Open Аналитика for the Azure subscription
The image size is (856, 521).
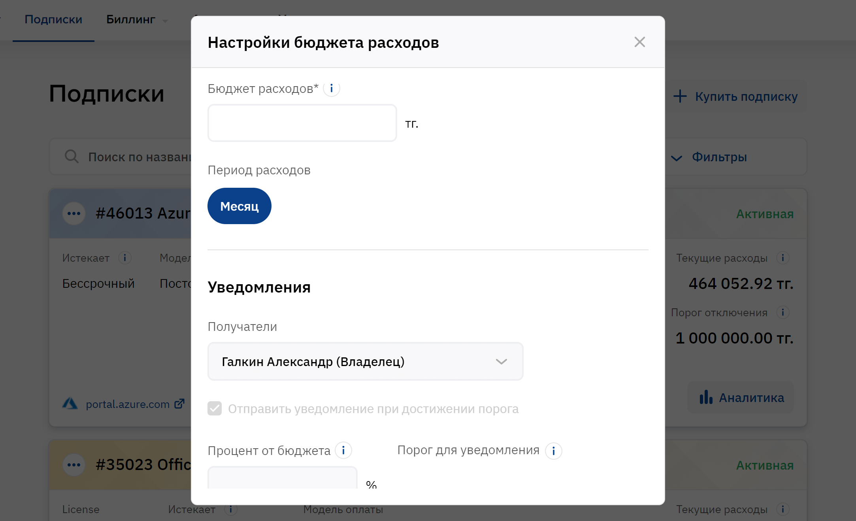click(741, 397)
